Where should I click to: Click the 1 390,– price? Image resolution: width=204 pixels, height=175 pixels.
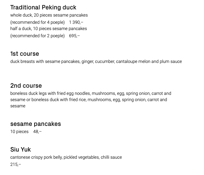click(76, 22)
